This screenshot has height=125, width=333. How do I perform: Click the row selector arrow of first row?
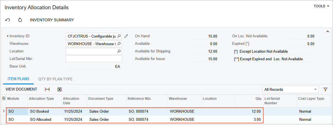click(4, 111)
